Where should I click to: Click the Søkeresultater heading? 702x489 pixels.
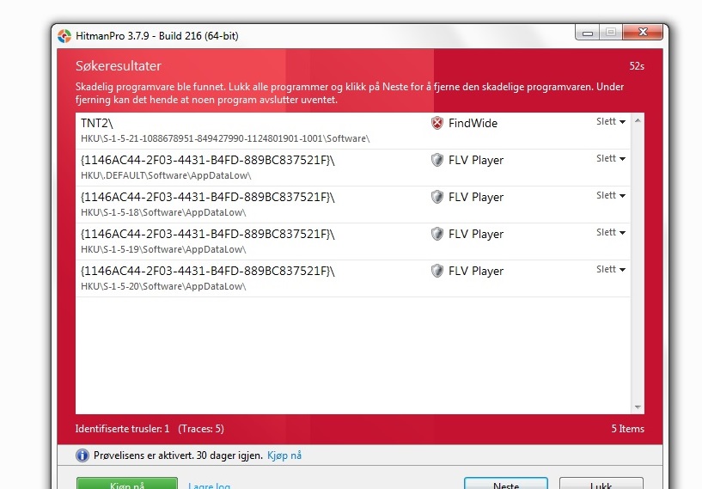pyautogui.click(x=119, y=66)
